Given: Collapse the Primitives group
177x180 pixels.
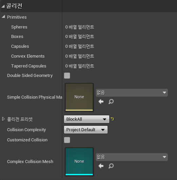Looking at the screenshot, I should point(3,17).
